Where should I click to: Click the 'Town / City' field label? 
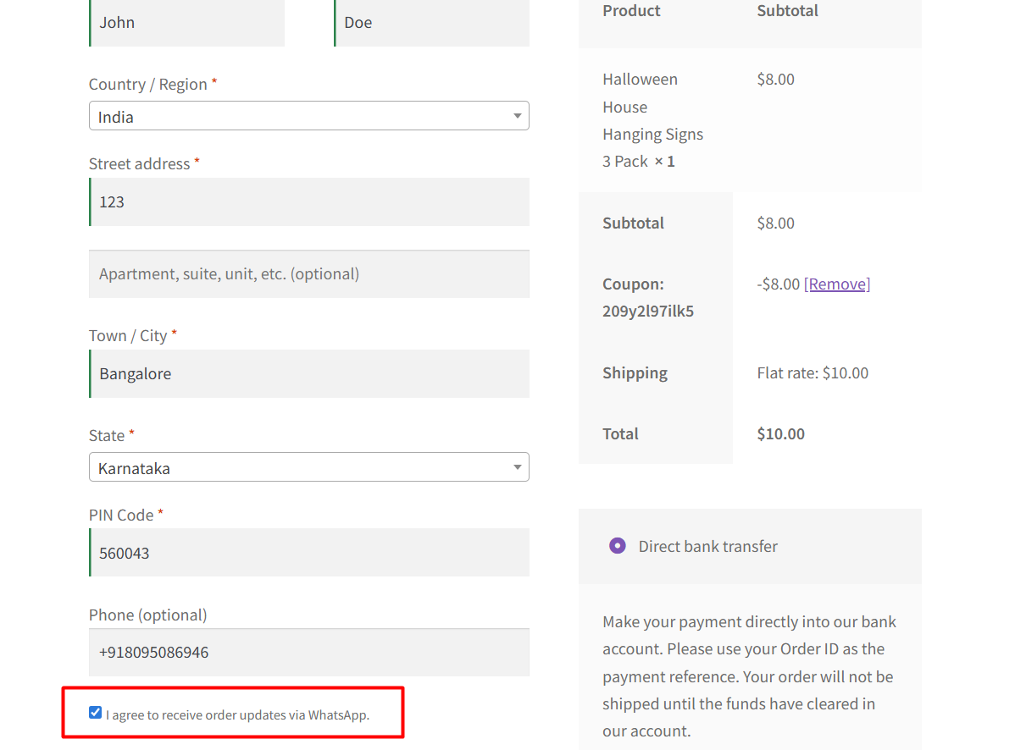128,336
